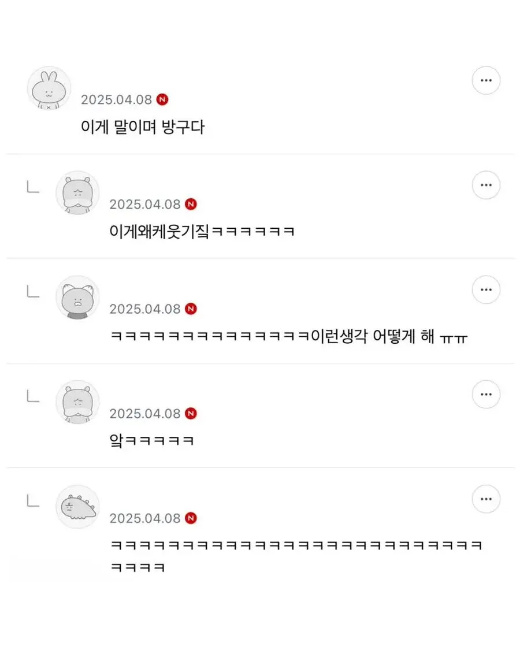Open more options for the last ㅋㅋㅋ reply

coord(486,499)
